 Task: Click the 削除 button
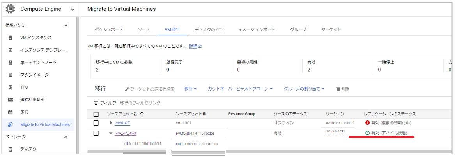tap(343, 89)
